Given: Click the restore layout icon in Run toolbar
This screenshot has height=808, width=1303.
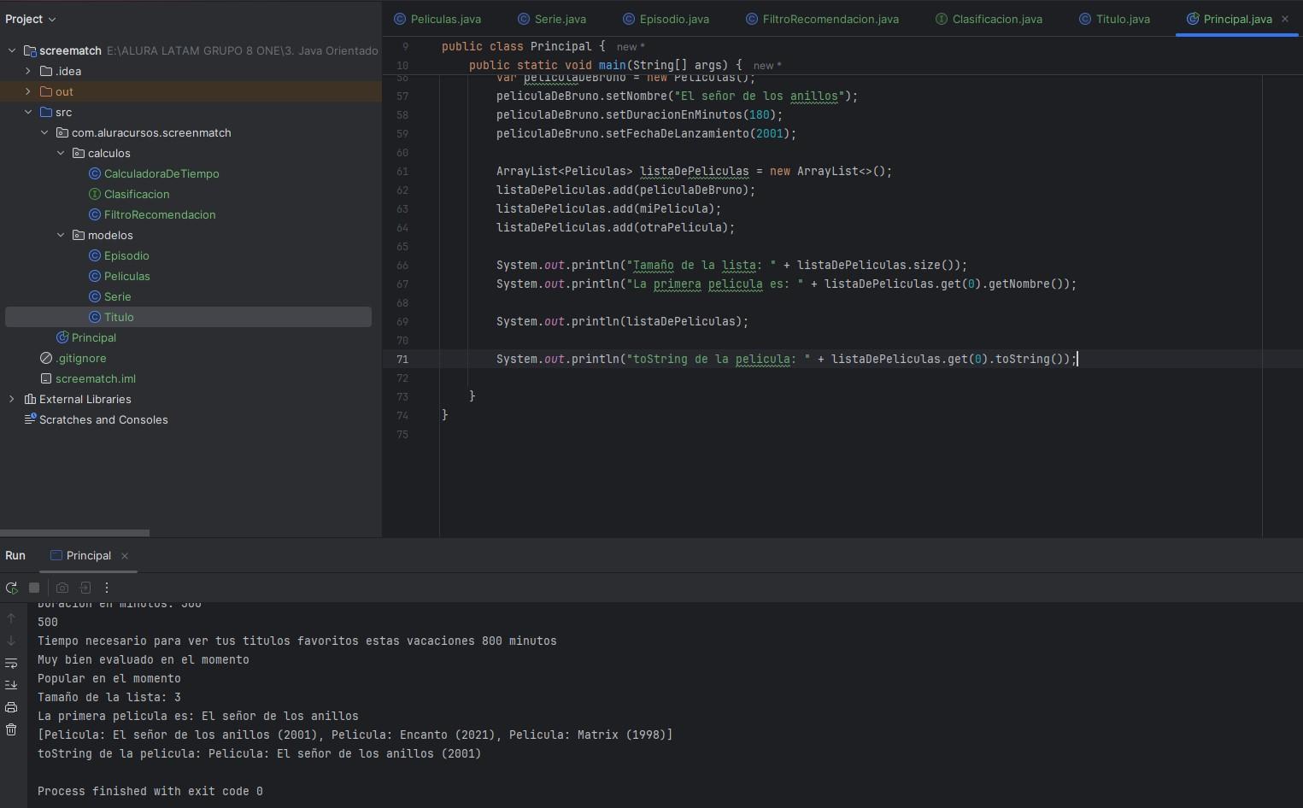Looking at the screenshot, I should [85, 588].
